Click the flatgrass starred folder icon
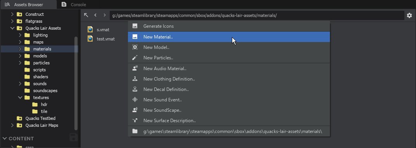 tap(19, 21)
